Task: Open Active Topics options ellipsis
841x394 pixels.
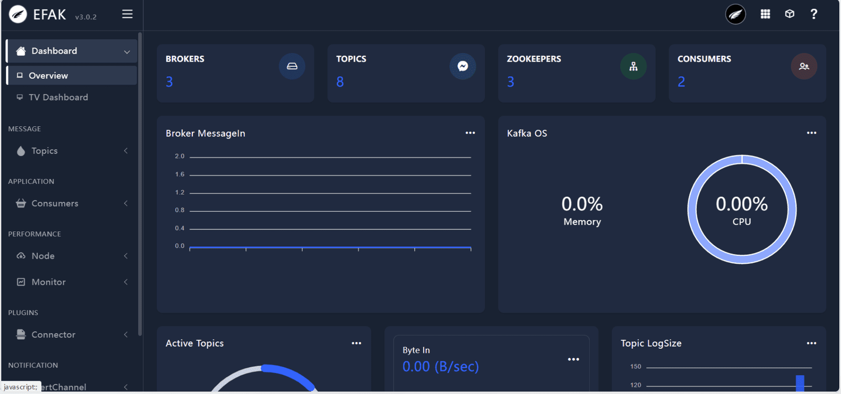Action: [356, 343]
